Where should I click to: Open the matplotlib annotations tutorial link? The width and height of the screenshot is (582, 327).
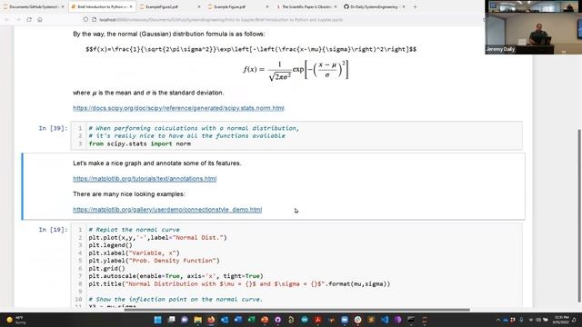(x=145, y=178)
